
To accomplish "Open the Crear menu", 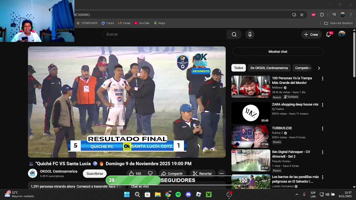I will pyautogui.click(x=311, y=34).
